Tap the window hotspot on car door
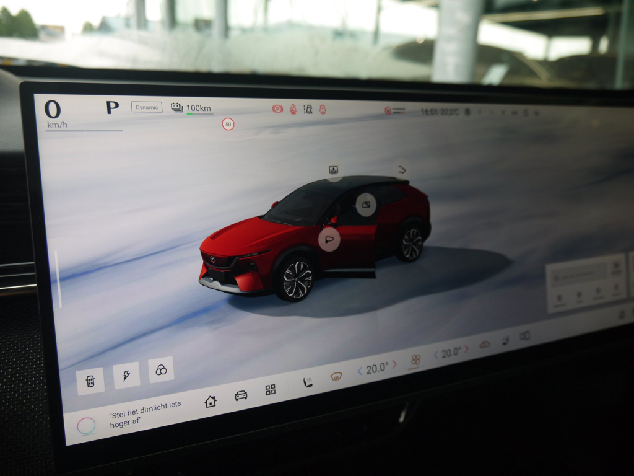This screenshot has width=634, height=476. (366, 205)
